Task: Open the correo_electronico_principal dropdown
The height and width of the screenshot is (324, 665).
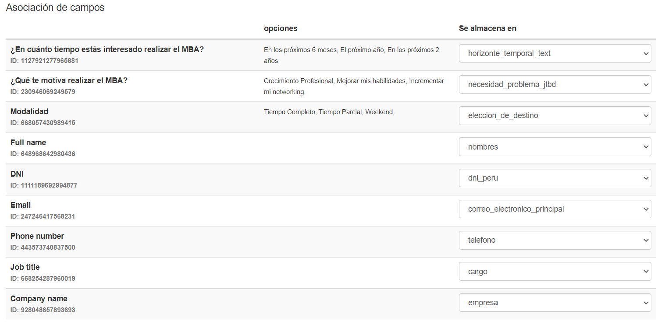Action: tap(555, 209)
